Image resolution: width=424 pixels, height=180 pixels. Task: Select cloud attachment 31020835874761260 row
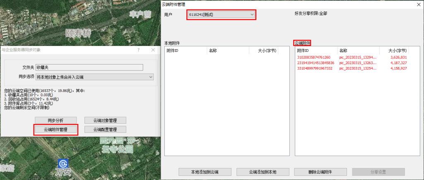(x=313, y=57)
